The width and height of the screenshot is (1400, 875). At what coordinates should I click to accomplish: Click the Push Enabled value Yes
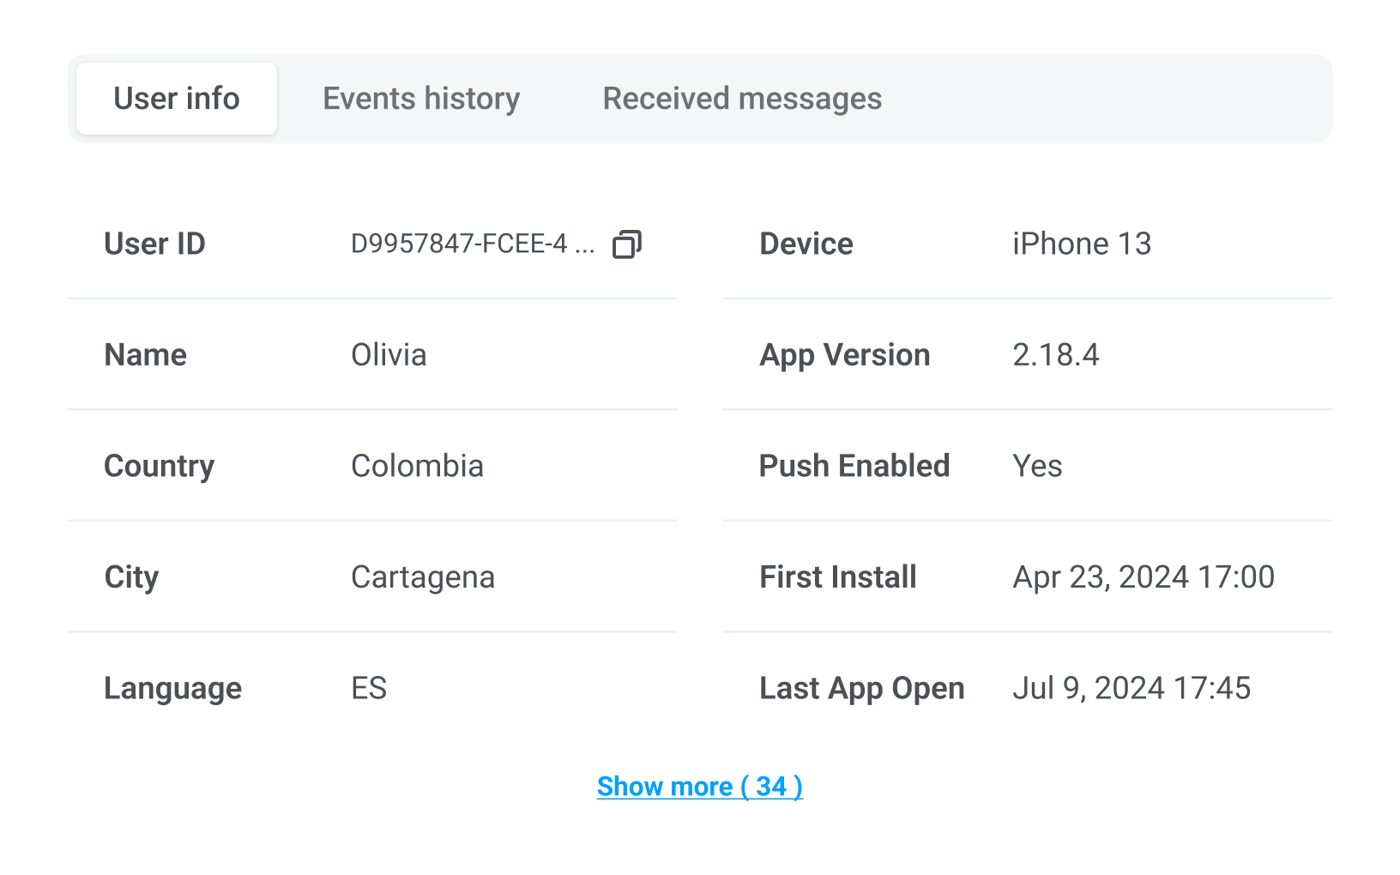pos(1037,466)
